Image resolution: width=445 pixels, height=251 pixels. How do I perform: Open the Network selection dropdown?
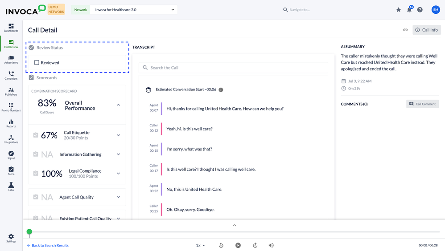tap(134, 10)
